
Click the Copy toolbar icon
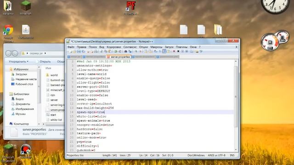point(106,51)
